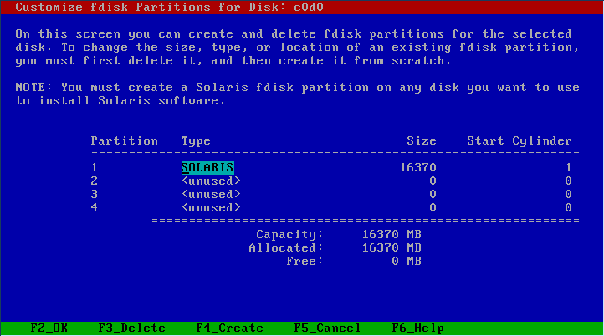
Task: Click the Capacity 16370 MB value
Action: (x=392, y=234)
